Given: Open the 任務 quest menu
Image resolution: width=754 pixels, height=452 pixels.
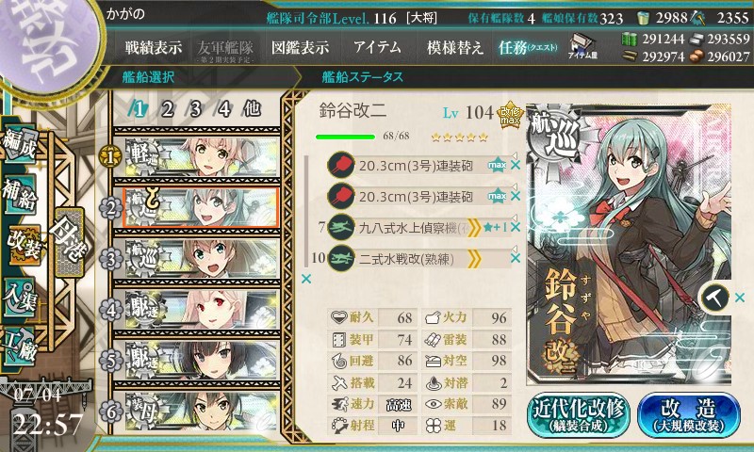Looking at the screenshot, I should (x=528, y=47).
